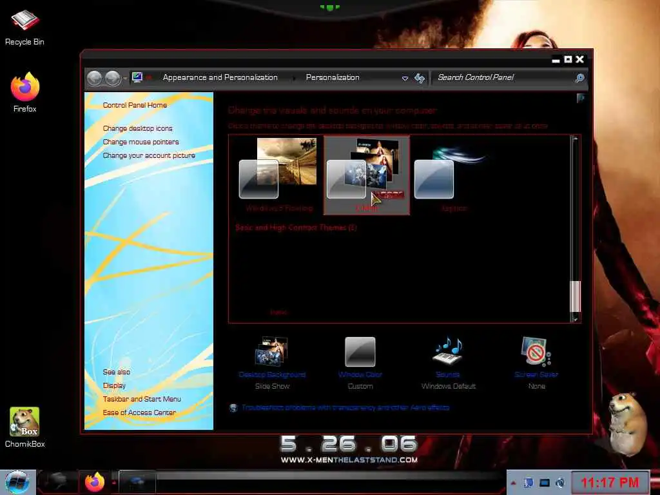Open Ease of Access Center link
The image size is (660, 495).
tap(139, 412)
